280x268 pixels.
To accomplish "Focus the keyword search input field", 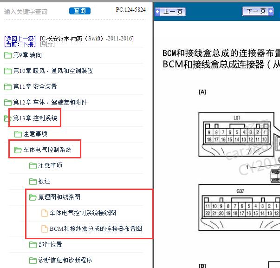I will click(34, 12).
